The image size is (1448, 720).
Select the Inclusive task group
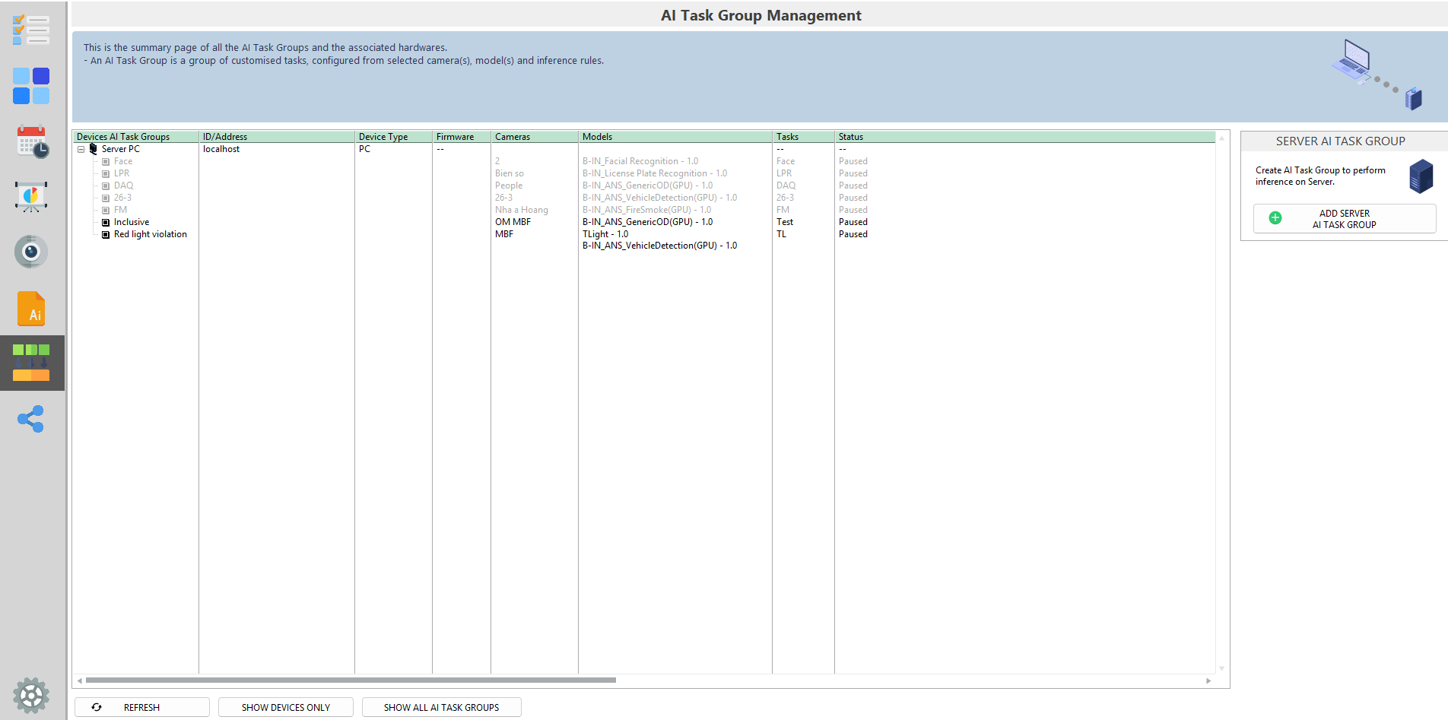coord(131,222)
